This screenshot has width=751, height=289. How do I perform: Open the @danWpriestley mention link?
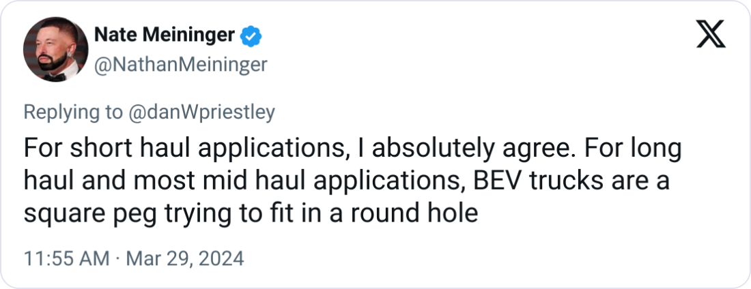(201, 112)
